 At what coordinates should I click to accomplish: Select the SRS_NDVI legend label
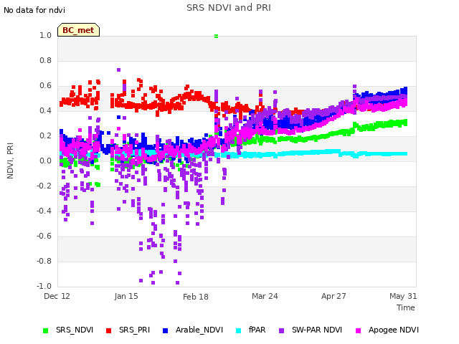[75, 330]
